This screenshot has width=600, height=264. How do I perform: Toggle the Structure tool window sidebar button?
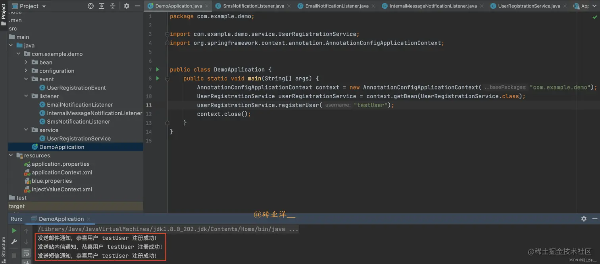click(x=4, y=250)
